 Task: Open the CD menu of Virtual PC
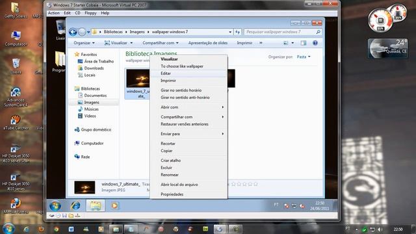pos(77,13)
